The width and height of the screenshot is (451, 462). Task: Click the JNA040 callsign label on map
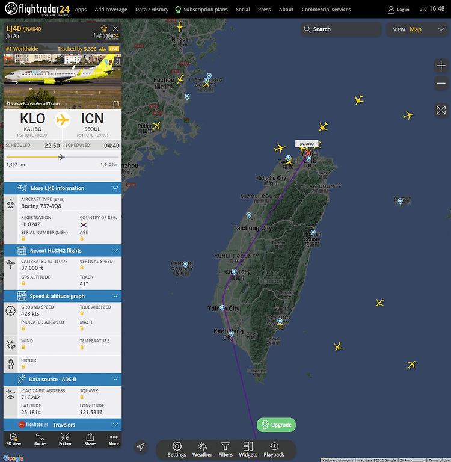pyautogui.click(x=307, y=144)
